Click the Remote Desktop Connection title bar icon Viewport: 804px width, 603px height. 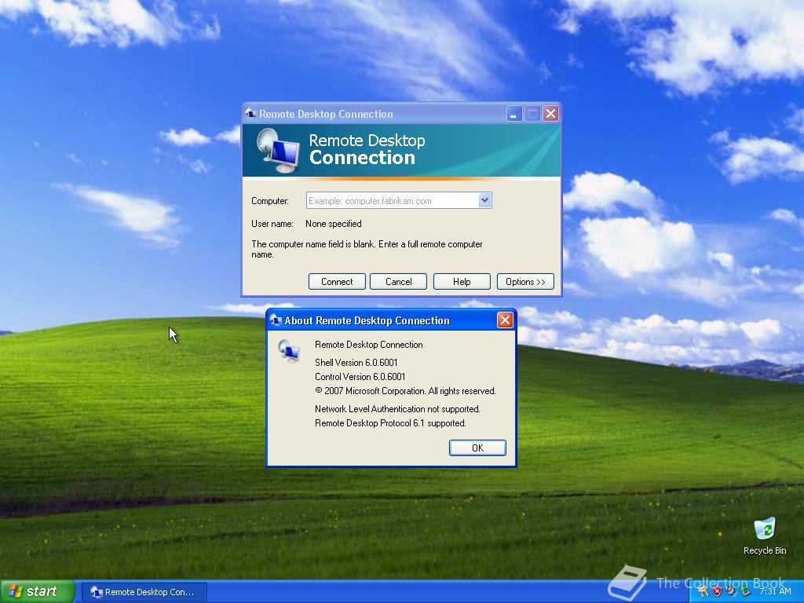pyautogui.click(x=250, y=113)
